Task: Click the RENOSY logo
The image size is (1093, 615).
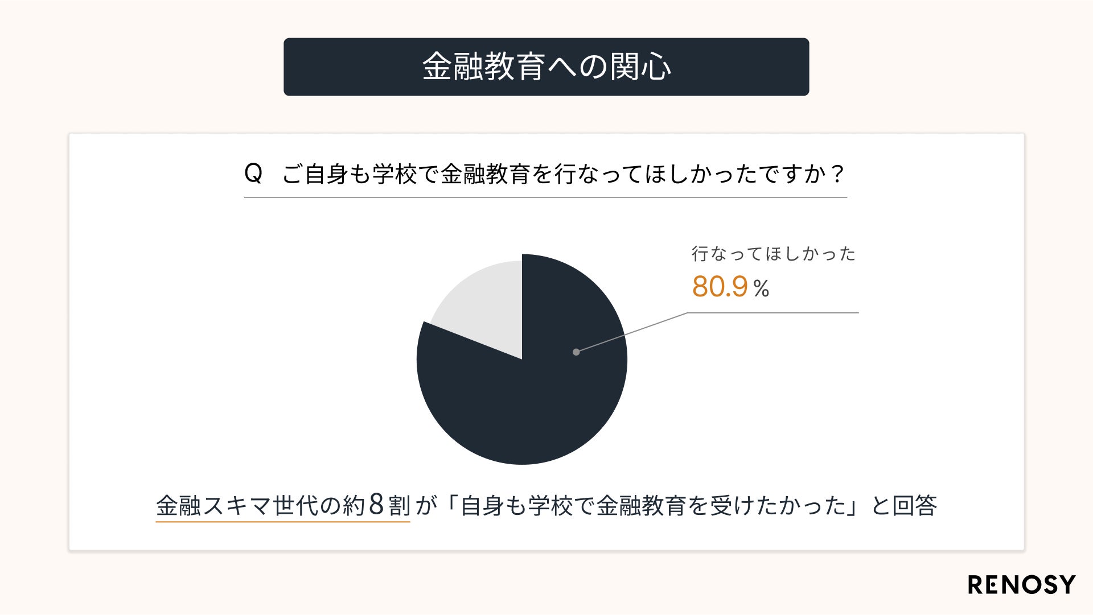Action: 1021,585
